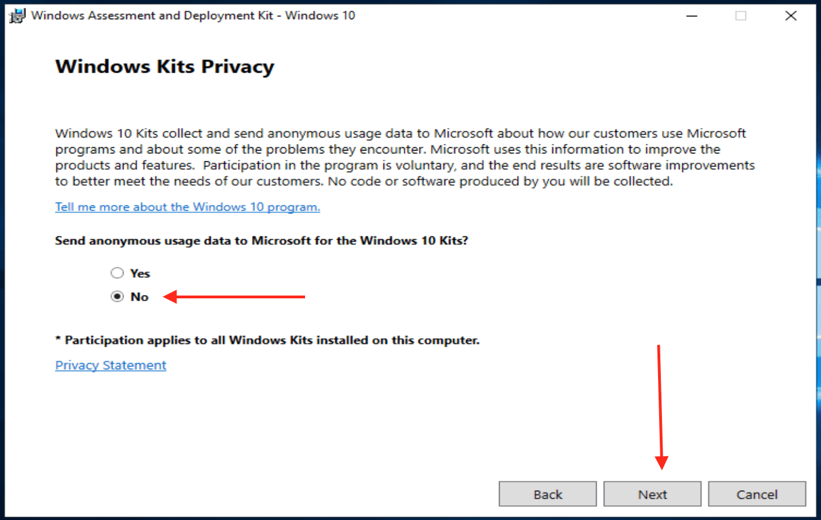Click the "Windows Kits Privacy" heading
821x520 pixels.
tap(165, 67)
